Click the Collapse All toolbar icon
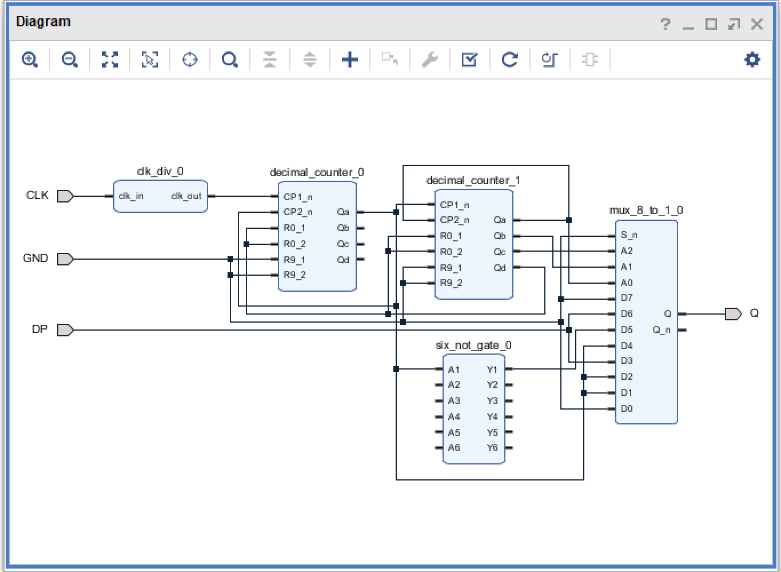Viewport: 781px width, 572px height. [270, 59]
